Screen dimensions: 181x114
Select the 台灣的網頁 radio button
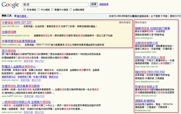71,10
